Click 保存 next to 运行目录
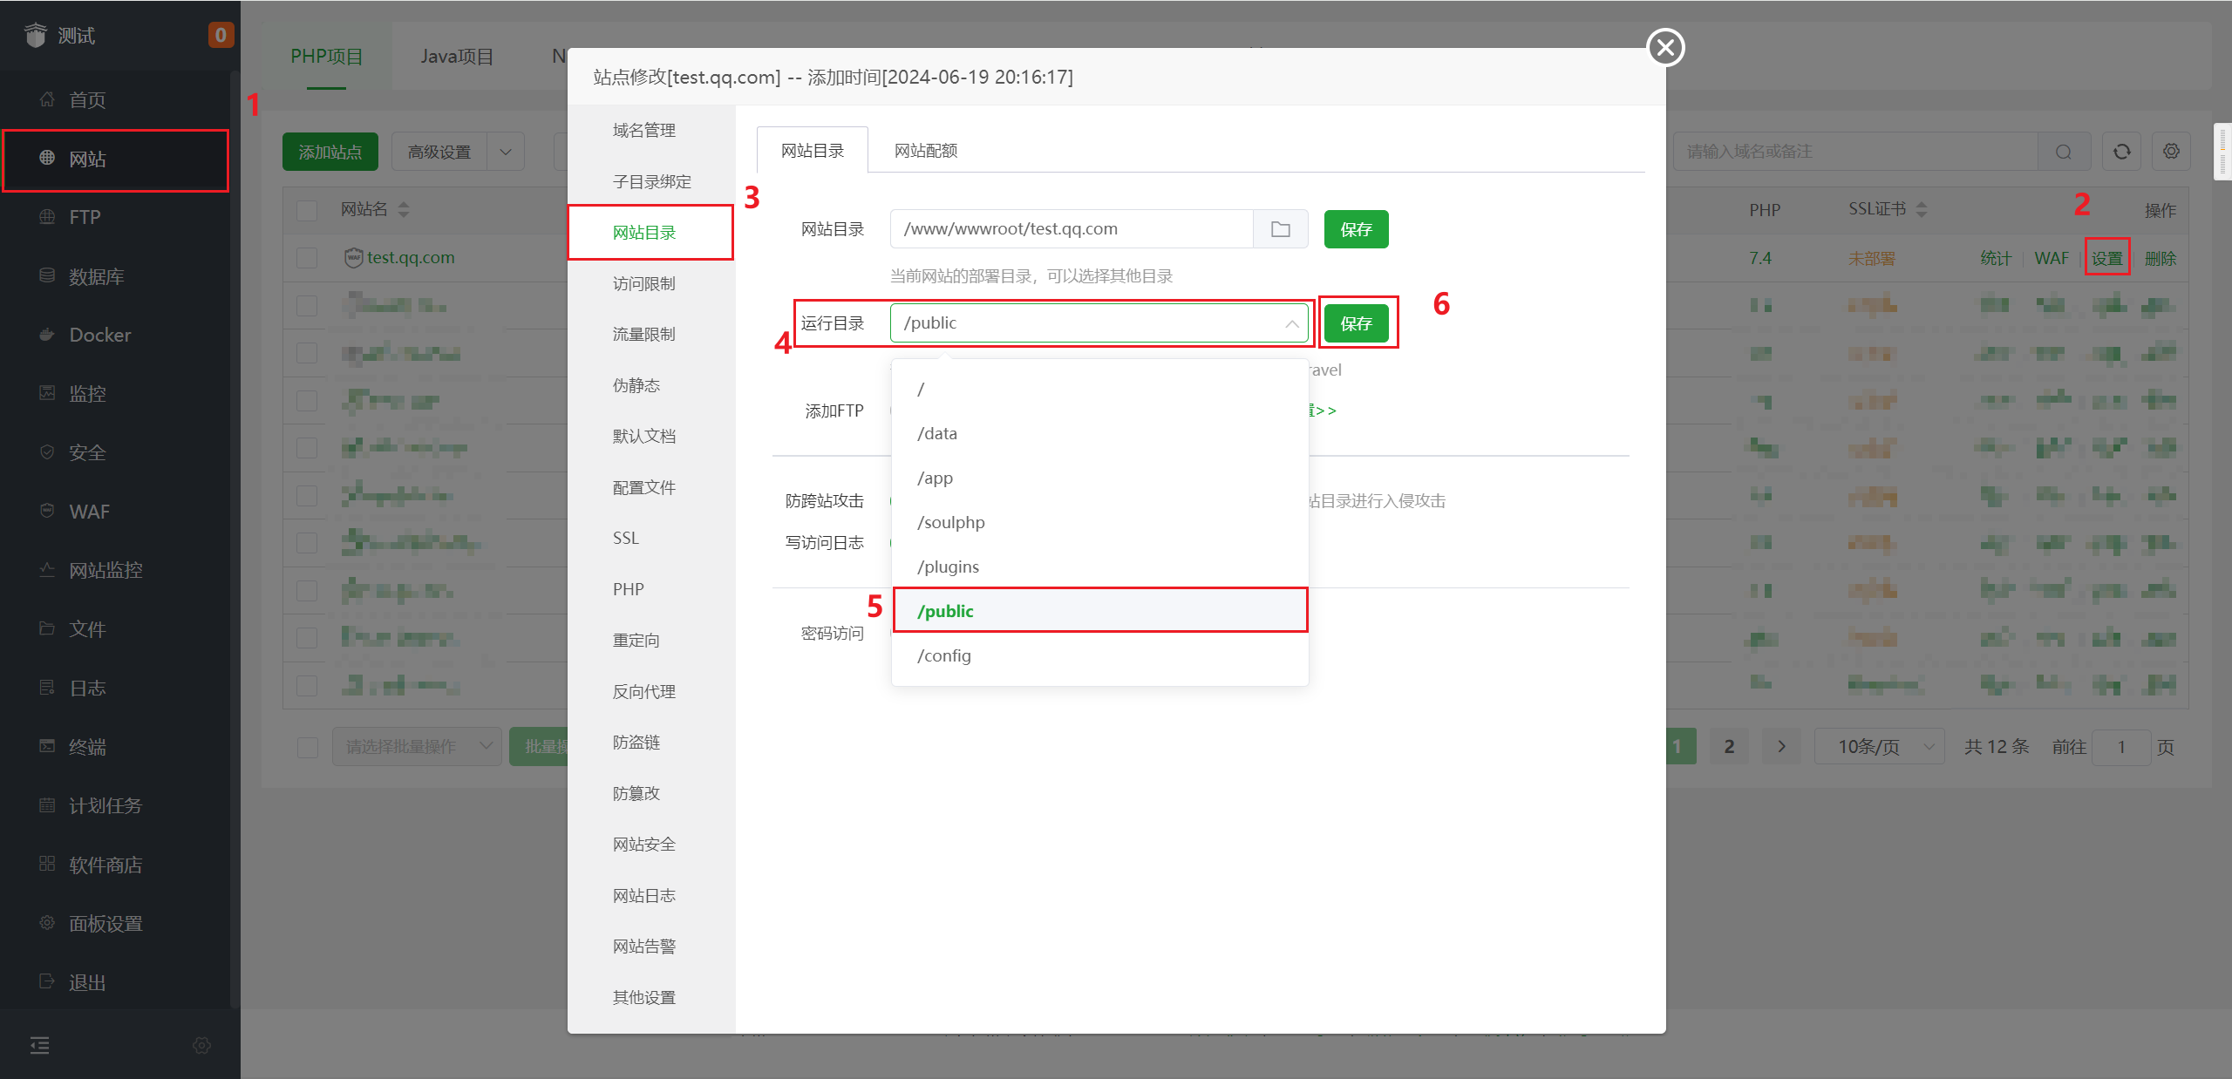Image resolution: width=2232 pixels, height=1079 pixels. (x=1356, y=323)
